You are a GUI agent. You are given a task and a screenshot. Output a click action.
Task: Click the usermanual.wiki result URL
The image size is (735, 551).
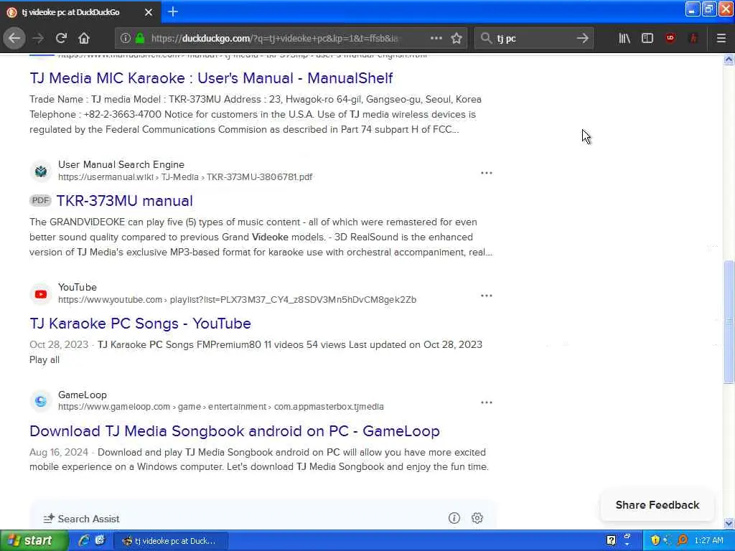pos(185,177)
